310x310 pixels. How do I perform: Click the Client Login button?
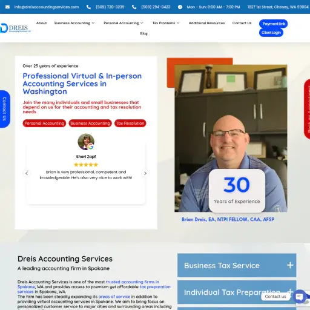tap(271, 33)
